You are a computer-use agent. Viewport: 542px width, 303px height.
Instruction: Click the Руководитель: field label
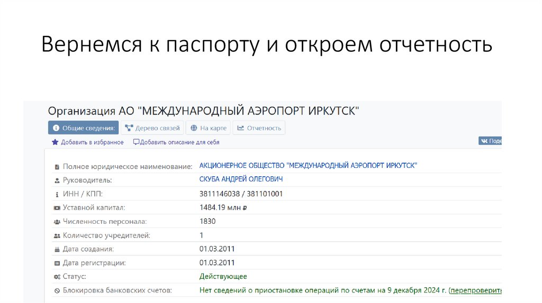[87, 181]
